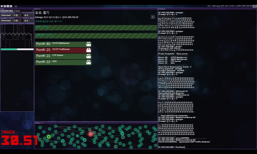Click 'Open Ports Required for Crack : 4' line

(x=175, y=67)
